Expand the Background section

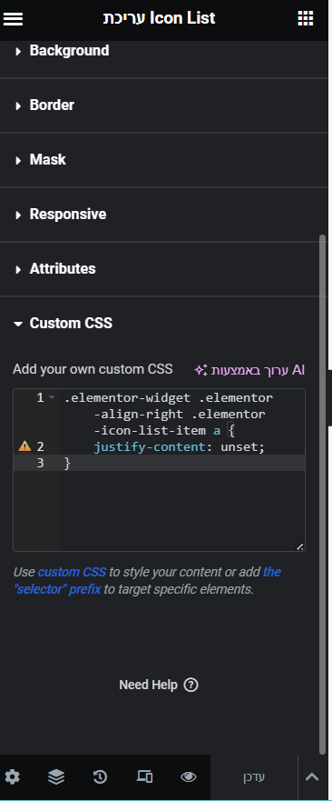pyautogui.click(x=163, y=51)
